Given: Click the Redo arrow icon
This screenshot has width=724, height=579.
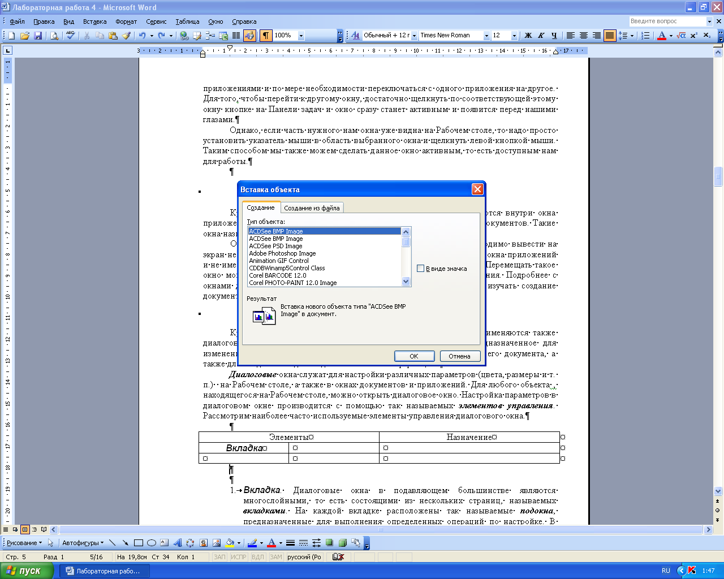Looking at the screenshot, I should [162, 36].
